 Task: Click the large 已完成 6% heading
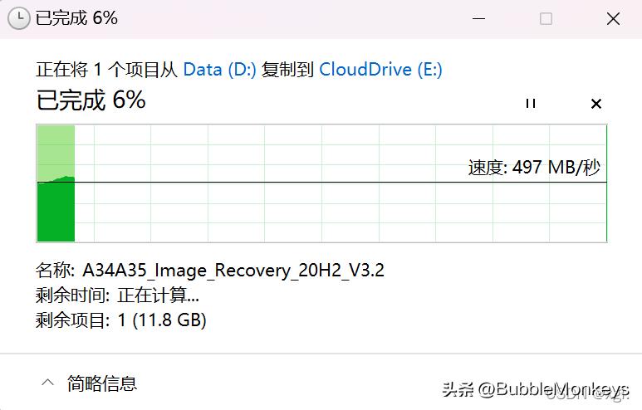pyautogui.click(x=91, y=100)
